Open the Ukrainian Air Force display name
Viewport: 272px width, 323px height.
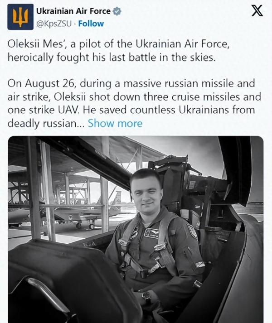pos(73,11)
